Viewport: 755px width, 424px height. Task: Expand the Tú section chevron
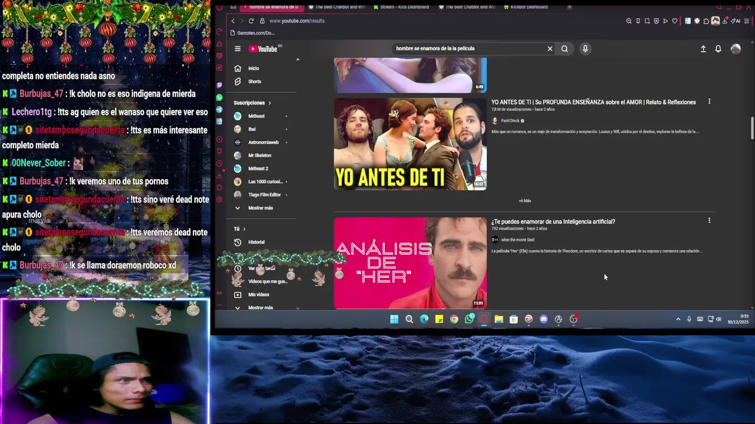(x=244, y=229)
